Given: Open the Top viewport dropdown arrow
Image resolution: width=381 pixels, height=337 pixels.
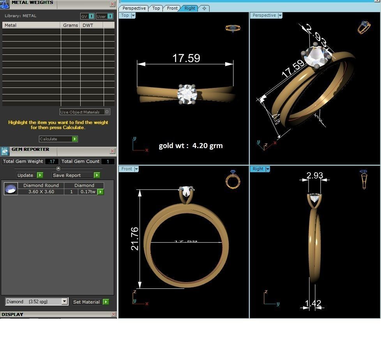Looking at the screenshot, I should (133, 16).
